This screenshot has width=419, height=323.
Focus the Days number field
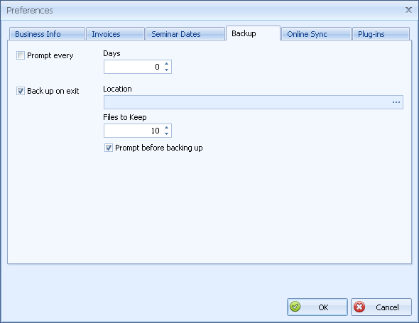[134, 67]
